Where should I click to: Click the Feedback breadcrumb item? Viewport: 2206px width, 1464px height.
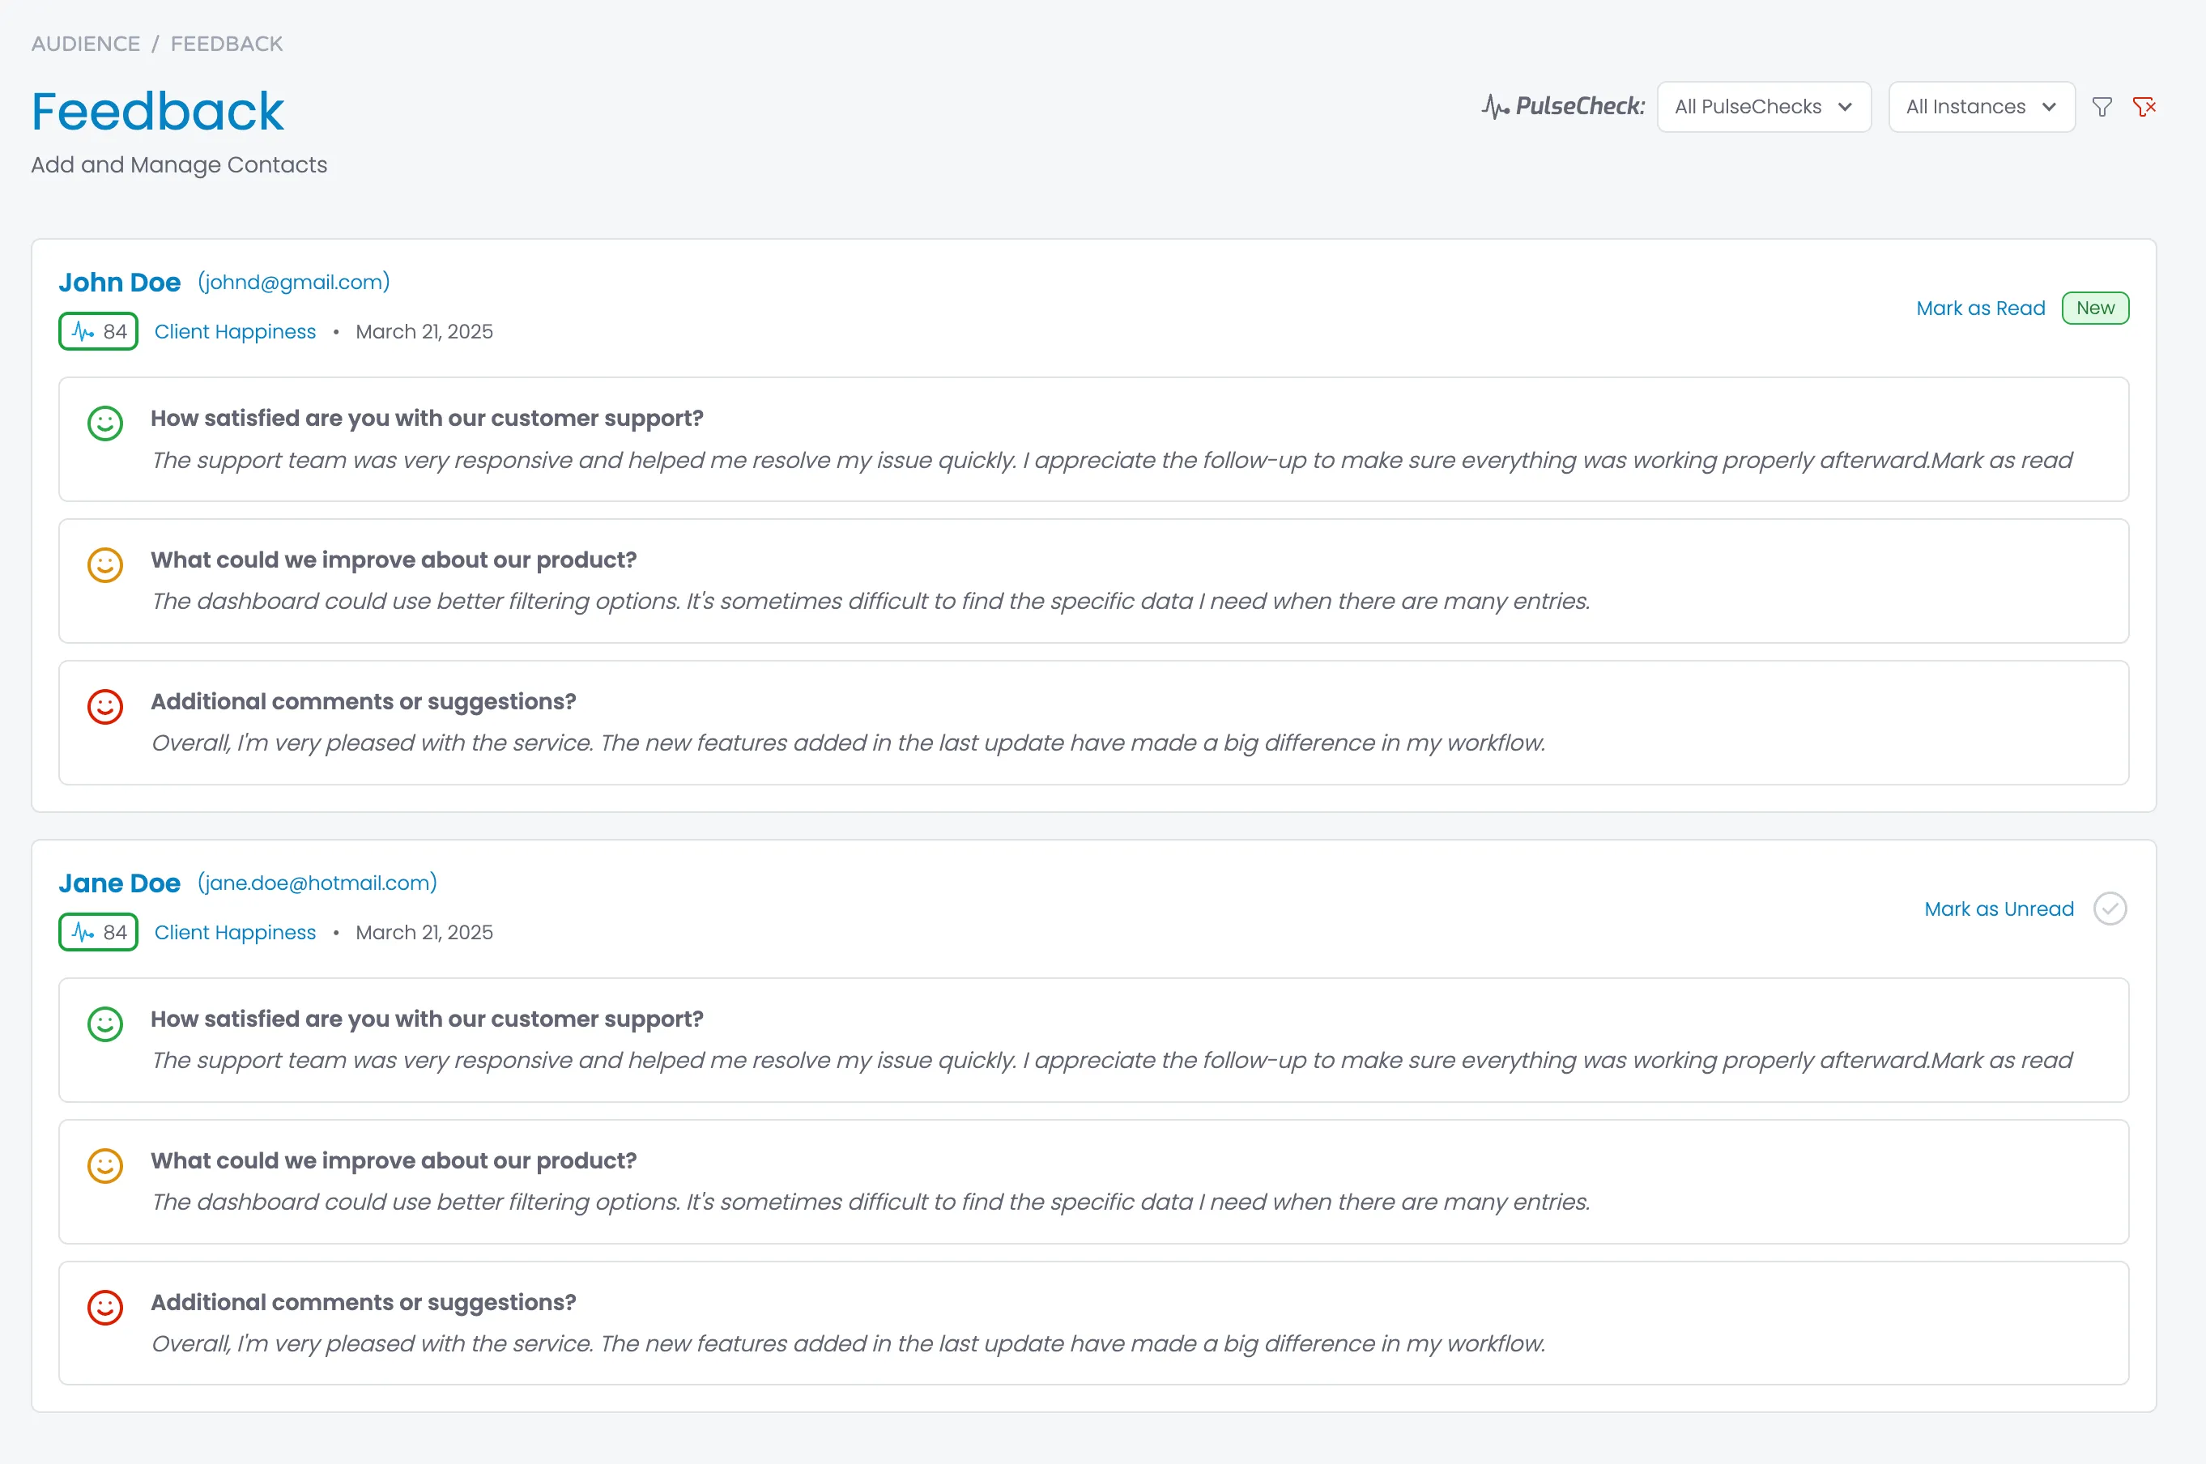(x=227, y=44)
